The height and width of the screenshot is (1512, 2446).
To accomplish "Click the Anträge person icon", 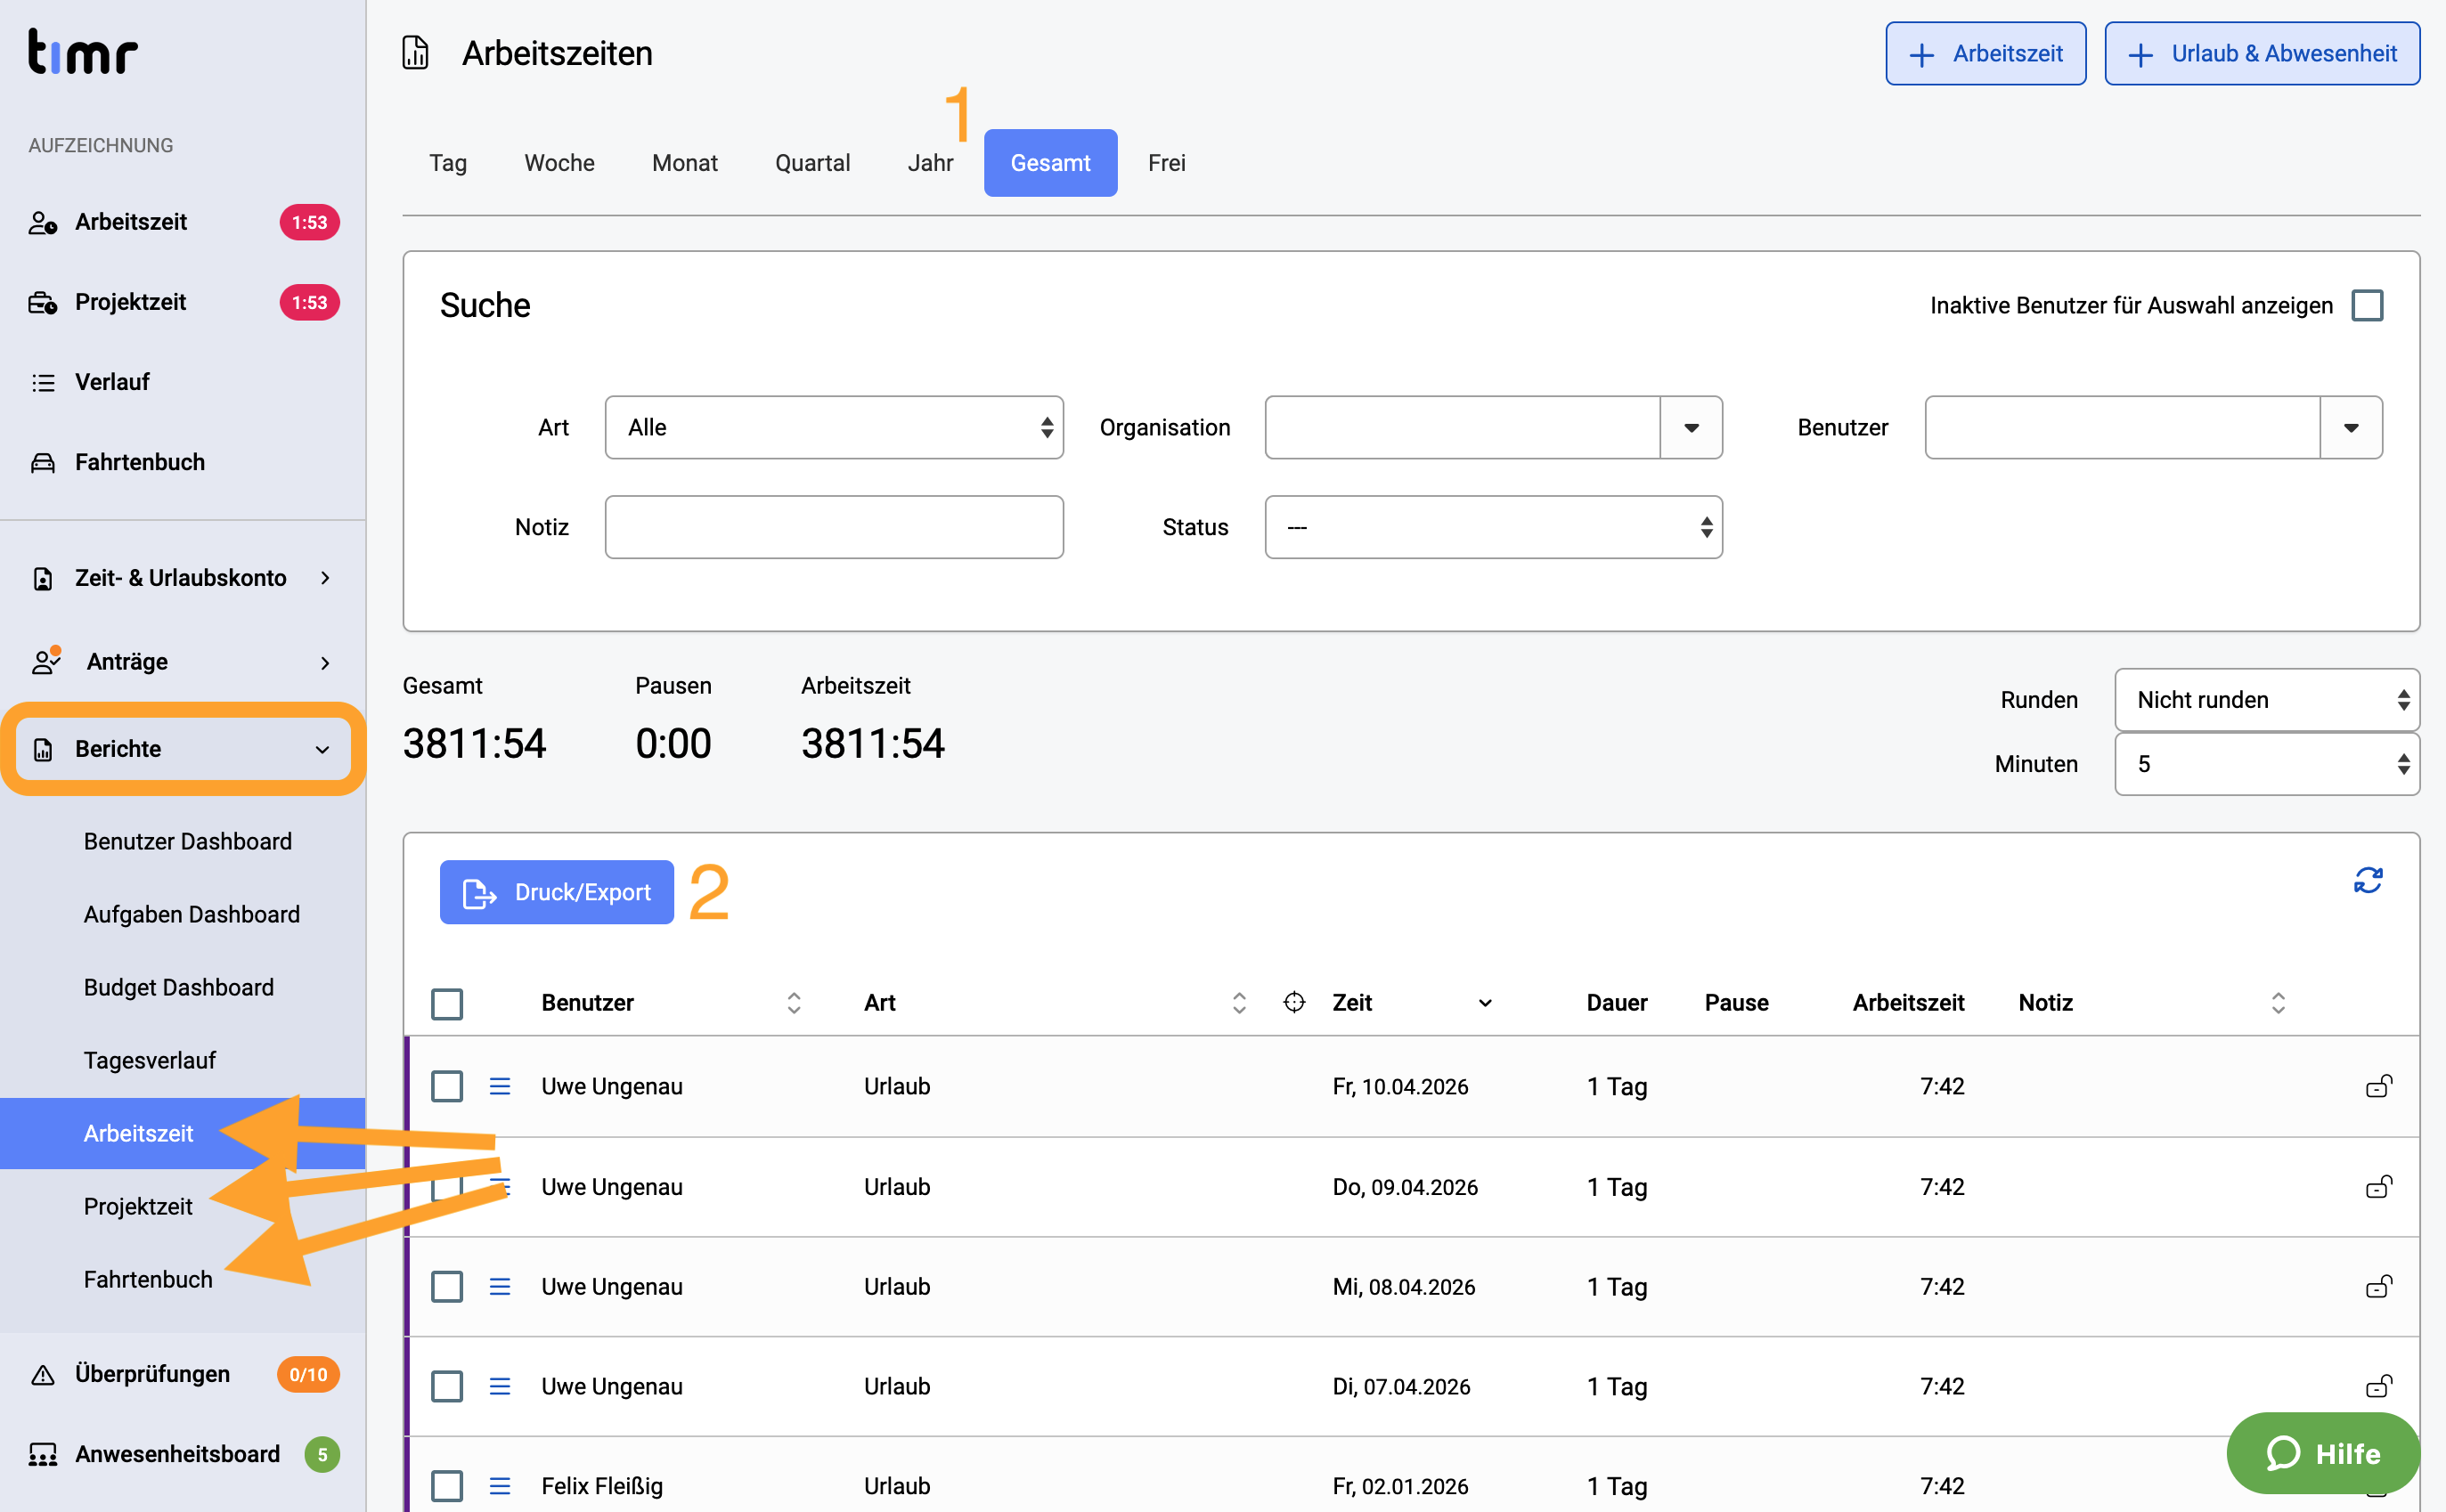I will tap(46, 661).
